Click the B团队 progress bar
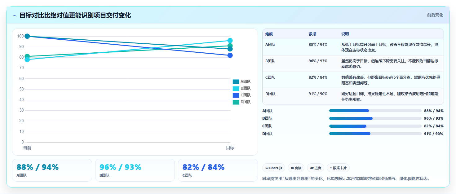Image resolution: width=456 pixels, height=194 pixels. [375, 118]
